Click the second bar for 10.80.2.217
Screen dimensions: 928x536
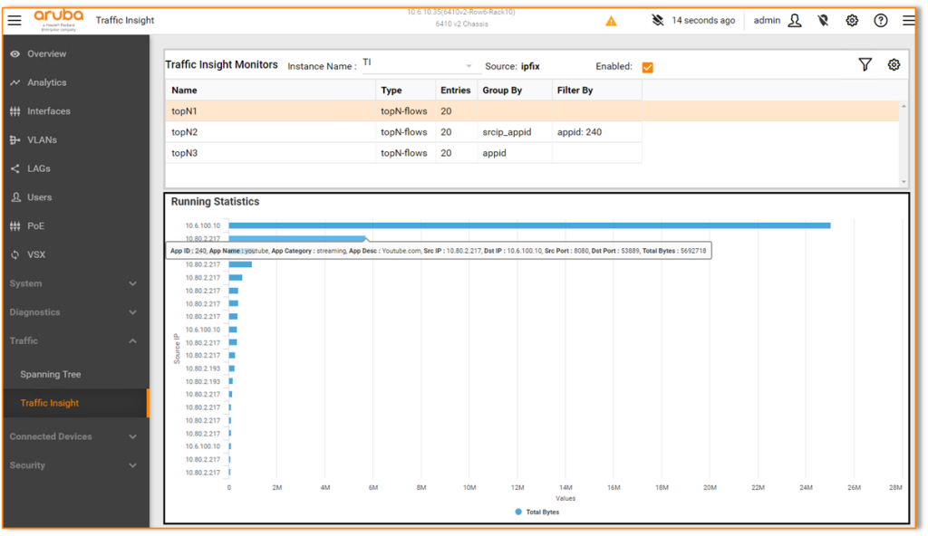[x=297, y=238]
